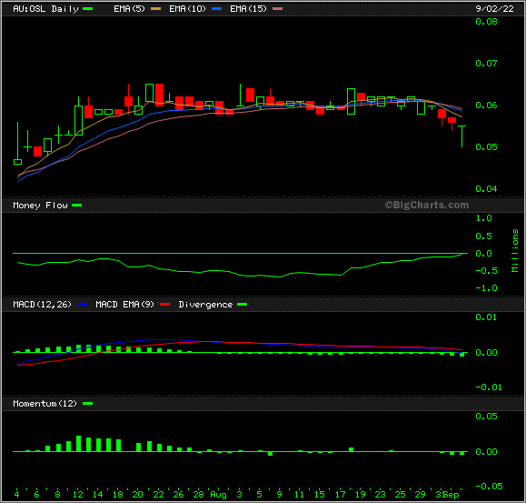Click the EMA(10) blue legend swatch

[x=217, y=9]
